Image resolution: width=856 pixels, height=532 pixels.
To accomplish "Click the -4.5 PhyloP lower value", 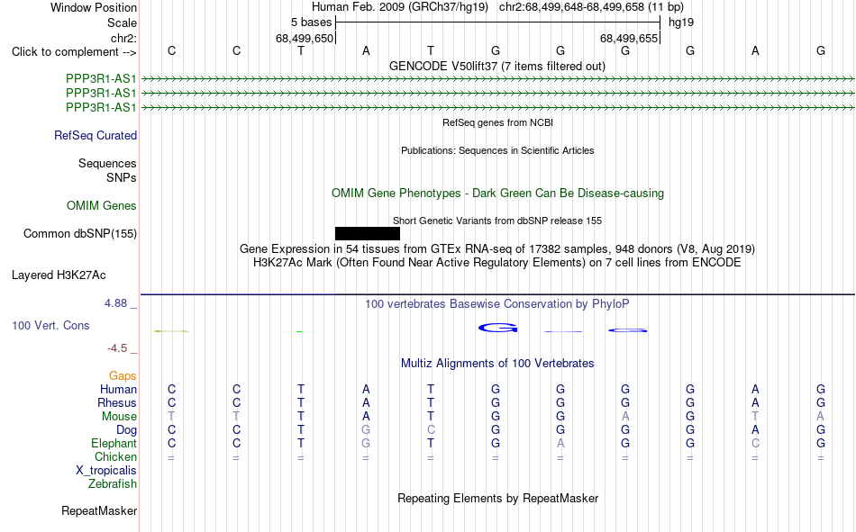I will tap(117, 348).
